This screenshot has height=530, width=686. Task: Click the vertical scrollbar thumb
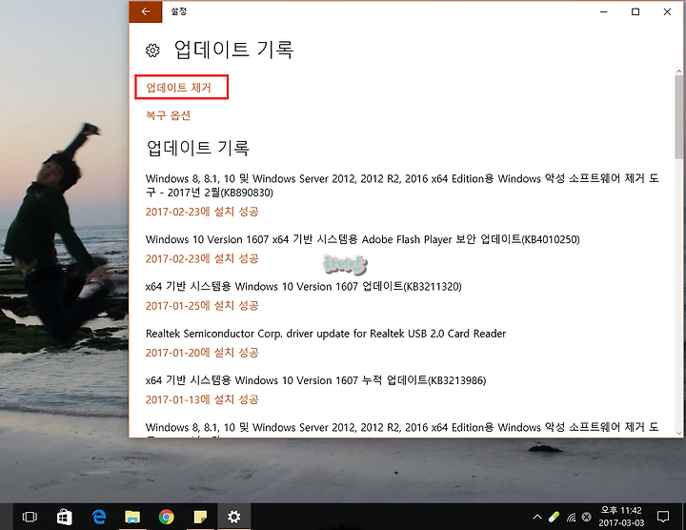(x=679, y=117)
